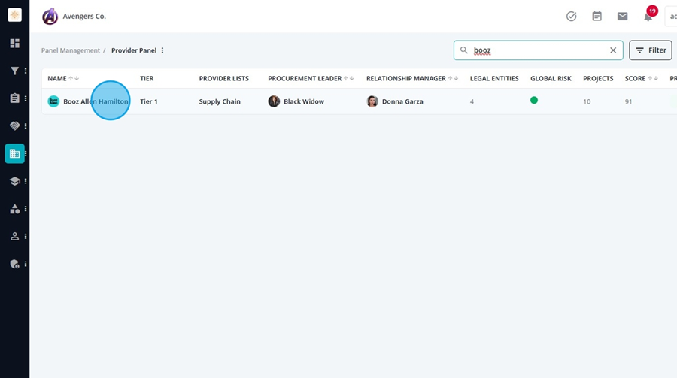
Task: Expand the handshake sidebar item submenu dots
Action: pos(26,126)
